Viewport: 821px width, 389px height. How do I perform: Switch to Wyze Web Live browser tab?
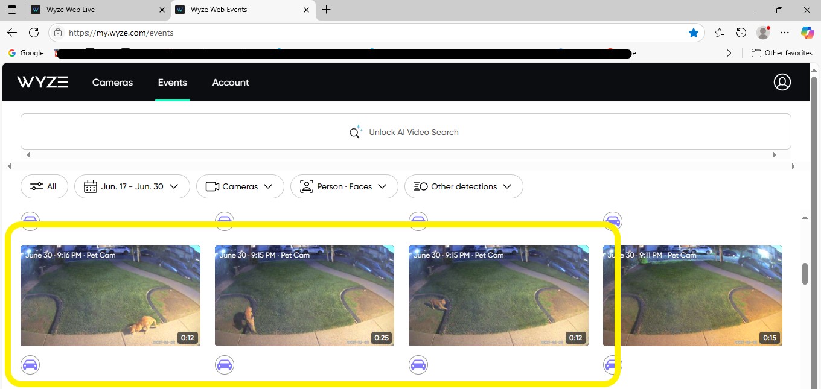(98, 10)
